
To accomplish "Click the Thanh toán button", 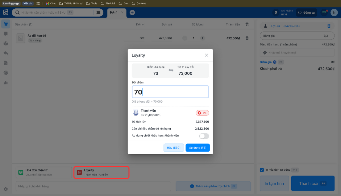I will [313, 183].
